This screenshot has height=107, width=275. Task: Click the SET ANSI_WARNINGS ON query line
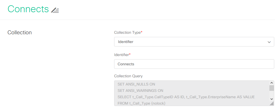click(140, 91)
